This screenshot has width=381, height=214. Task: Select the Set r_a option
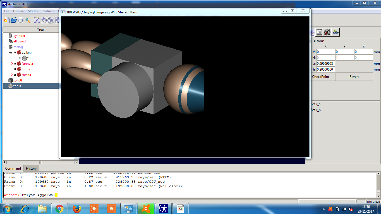click(x=316, y=104)
